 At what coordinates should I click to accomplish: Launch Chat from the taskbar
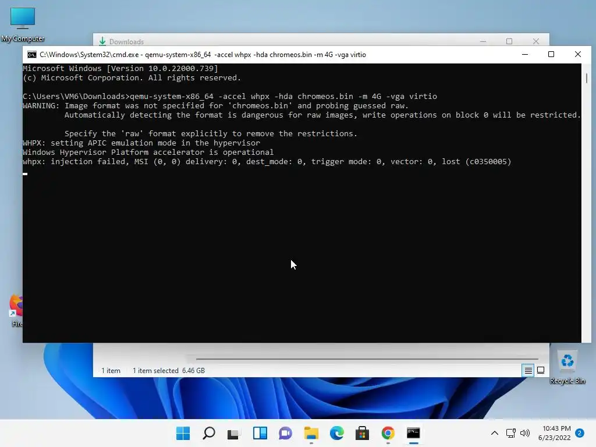click(x=285, y=433)
